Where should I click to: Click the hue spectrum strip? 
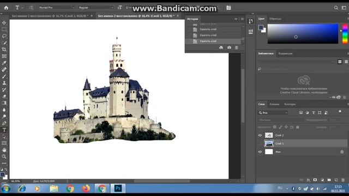point(345,34)
